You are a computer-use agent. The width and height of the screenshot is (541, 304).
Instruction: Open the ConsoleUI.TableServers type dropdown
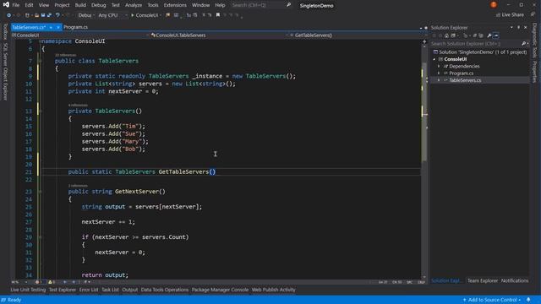point(220,35)
